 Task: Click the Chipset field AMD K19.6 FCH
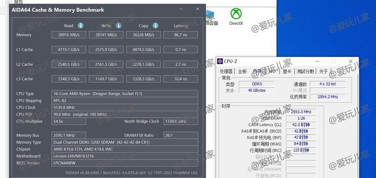coord(125,149)
